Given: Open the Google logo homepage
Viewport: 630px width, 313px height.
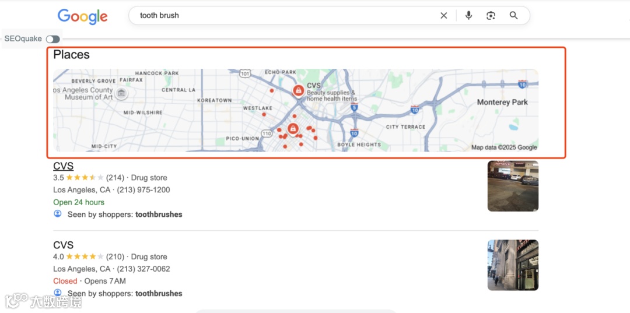Looking at the screenshot, I should pyautogui.click(x=83, y=16).
